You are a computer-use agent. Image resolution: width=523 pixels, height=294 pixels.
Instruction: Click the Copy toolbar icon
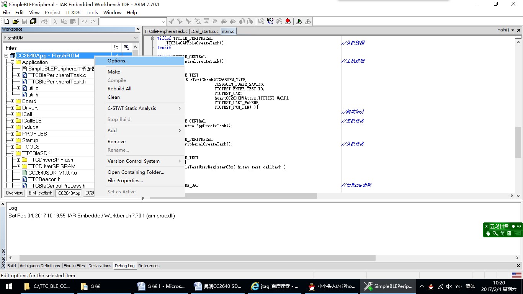point(64,21)
